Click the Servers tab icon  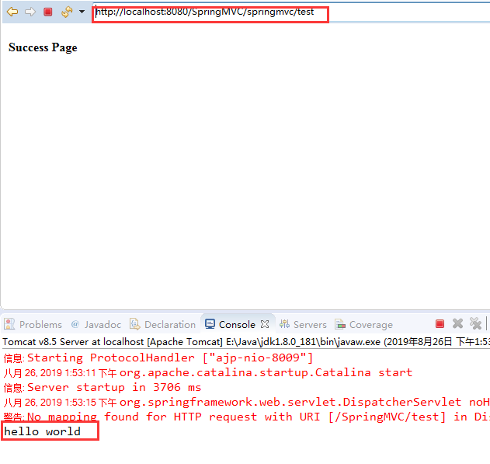(284, 324)
